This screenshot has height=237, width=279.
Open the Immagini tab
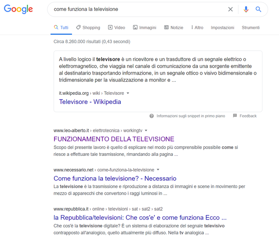[145, 27]
